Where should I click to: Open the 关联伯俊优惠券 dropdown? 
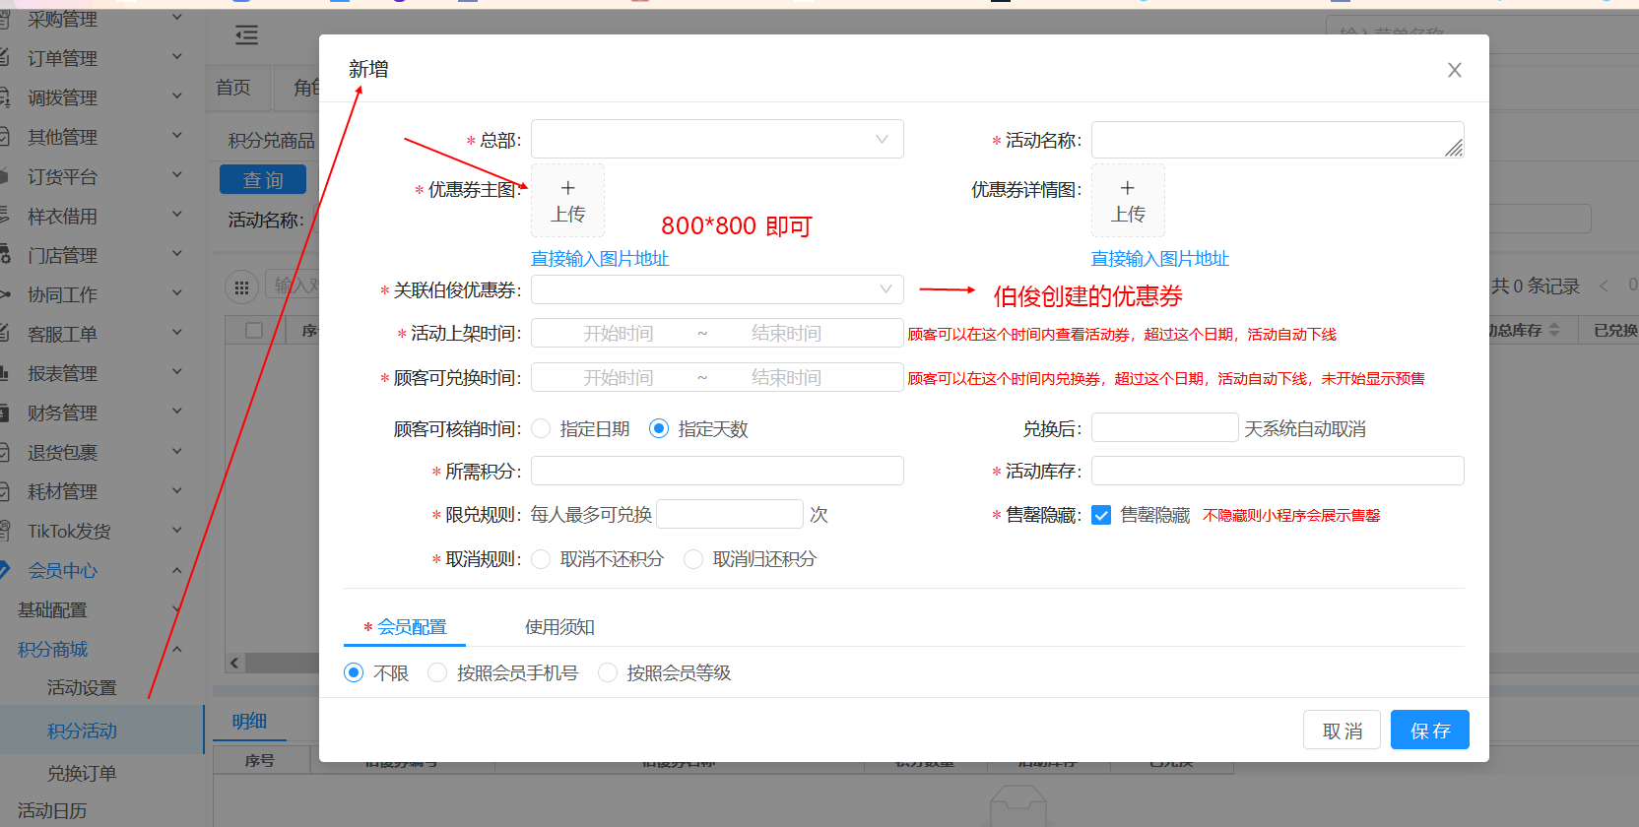pyautogui.click(x=716, y=289)
